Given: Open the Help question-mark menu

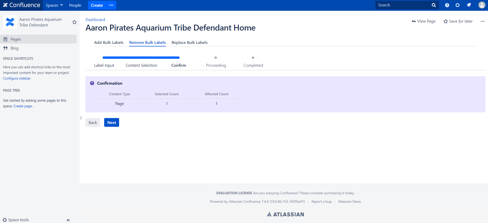Looking at the screenshot, I should click(447, 5).
